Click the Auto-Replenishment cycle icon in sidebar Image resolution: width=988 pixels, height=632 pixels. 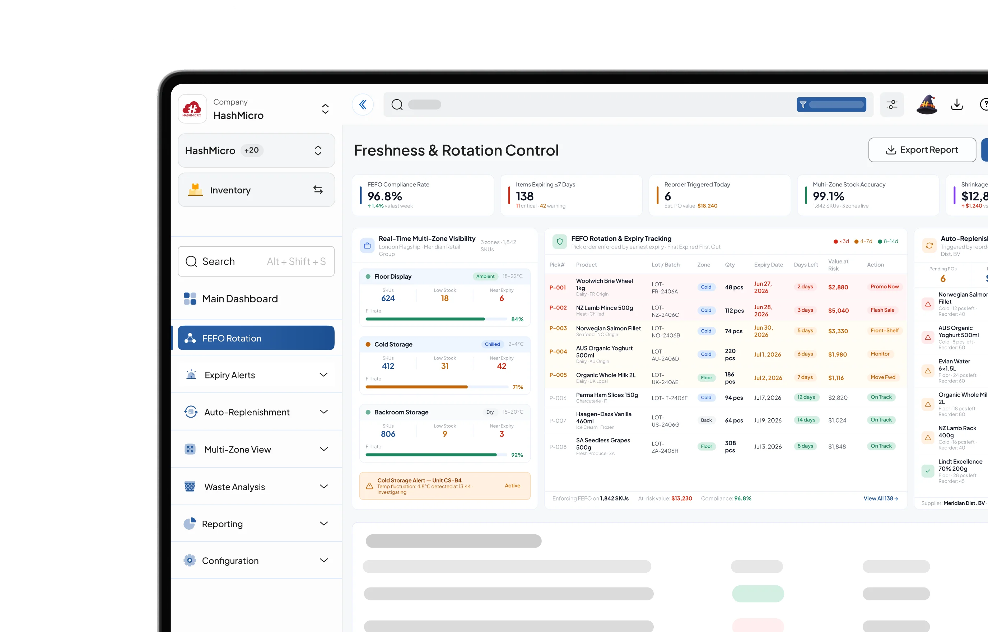tap(191, 412)
